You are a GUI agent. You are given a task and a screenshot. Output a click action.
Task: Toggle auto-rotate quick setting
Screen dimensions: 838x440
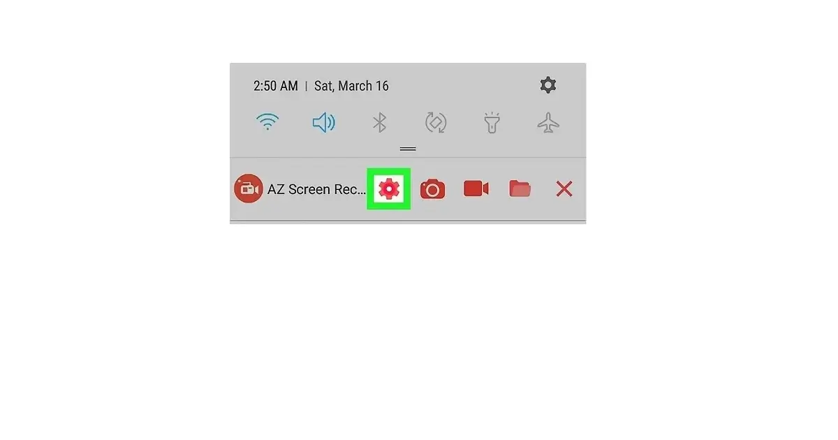[x=436, y=124]
